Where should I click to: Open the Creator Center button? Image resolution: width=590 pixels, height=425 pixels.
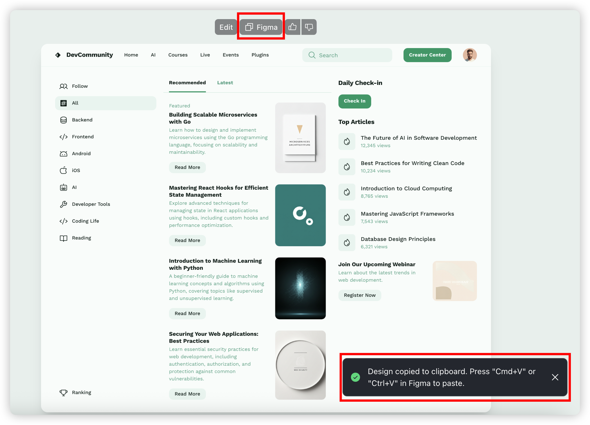[x=427, y=55]
